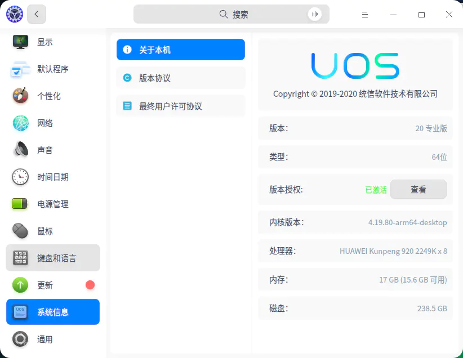Screen dimensions: 463x358
Task: Click the 已激活 status text
Action: (x=376, y=190)
